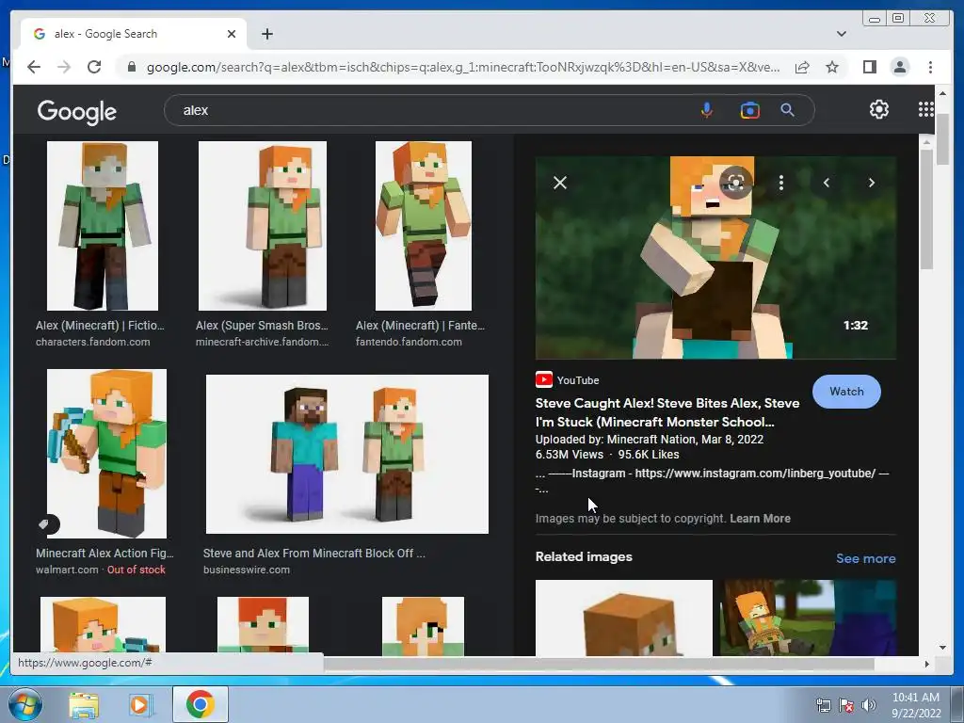This screenshot has height=723, width=964.
Task: Show the previous image in the preview
Action: tap(827, 183)
